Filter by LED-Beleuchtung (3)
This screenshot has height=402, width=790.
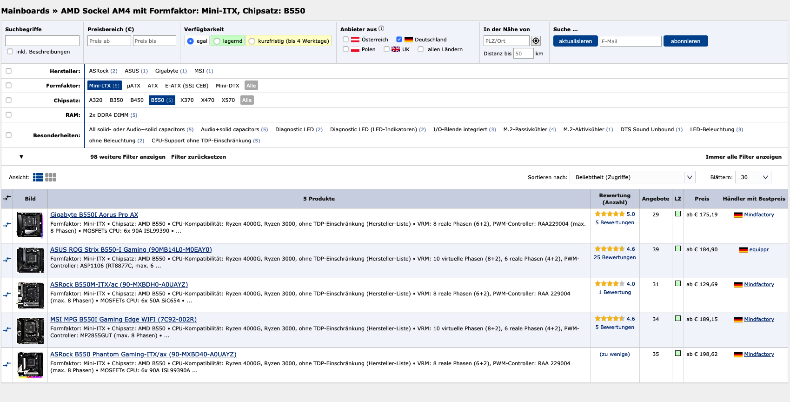[717, 129]
